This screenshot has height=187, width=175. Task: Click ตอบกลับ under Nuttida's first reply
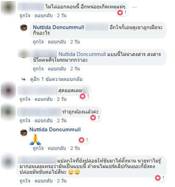point(57,42)
